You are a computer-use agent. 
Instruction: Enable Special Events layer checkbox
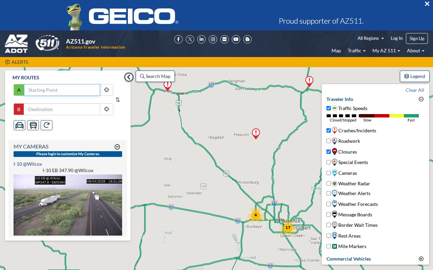(x=328, y=162)
